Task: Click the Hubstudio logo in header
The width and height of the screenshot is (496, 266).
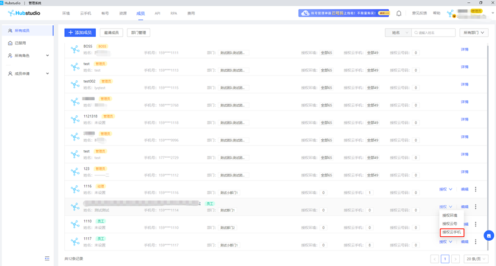Action: point(24,13)
